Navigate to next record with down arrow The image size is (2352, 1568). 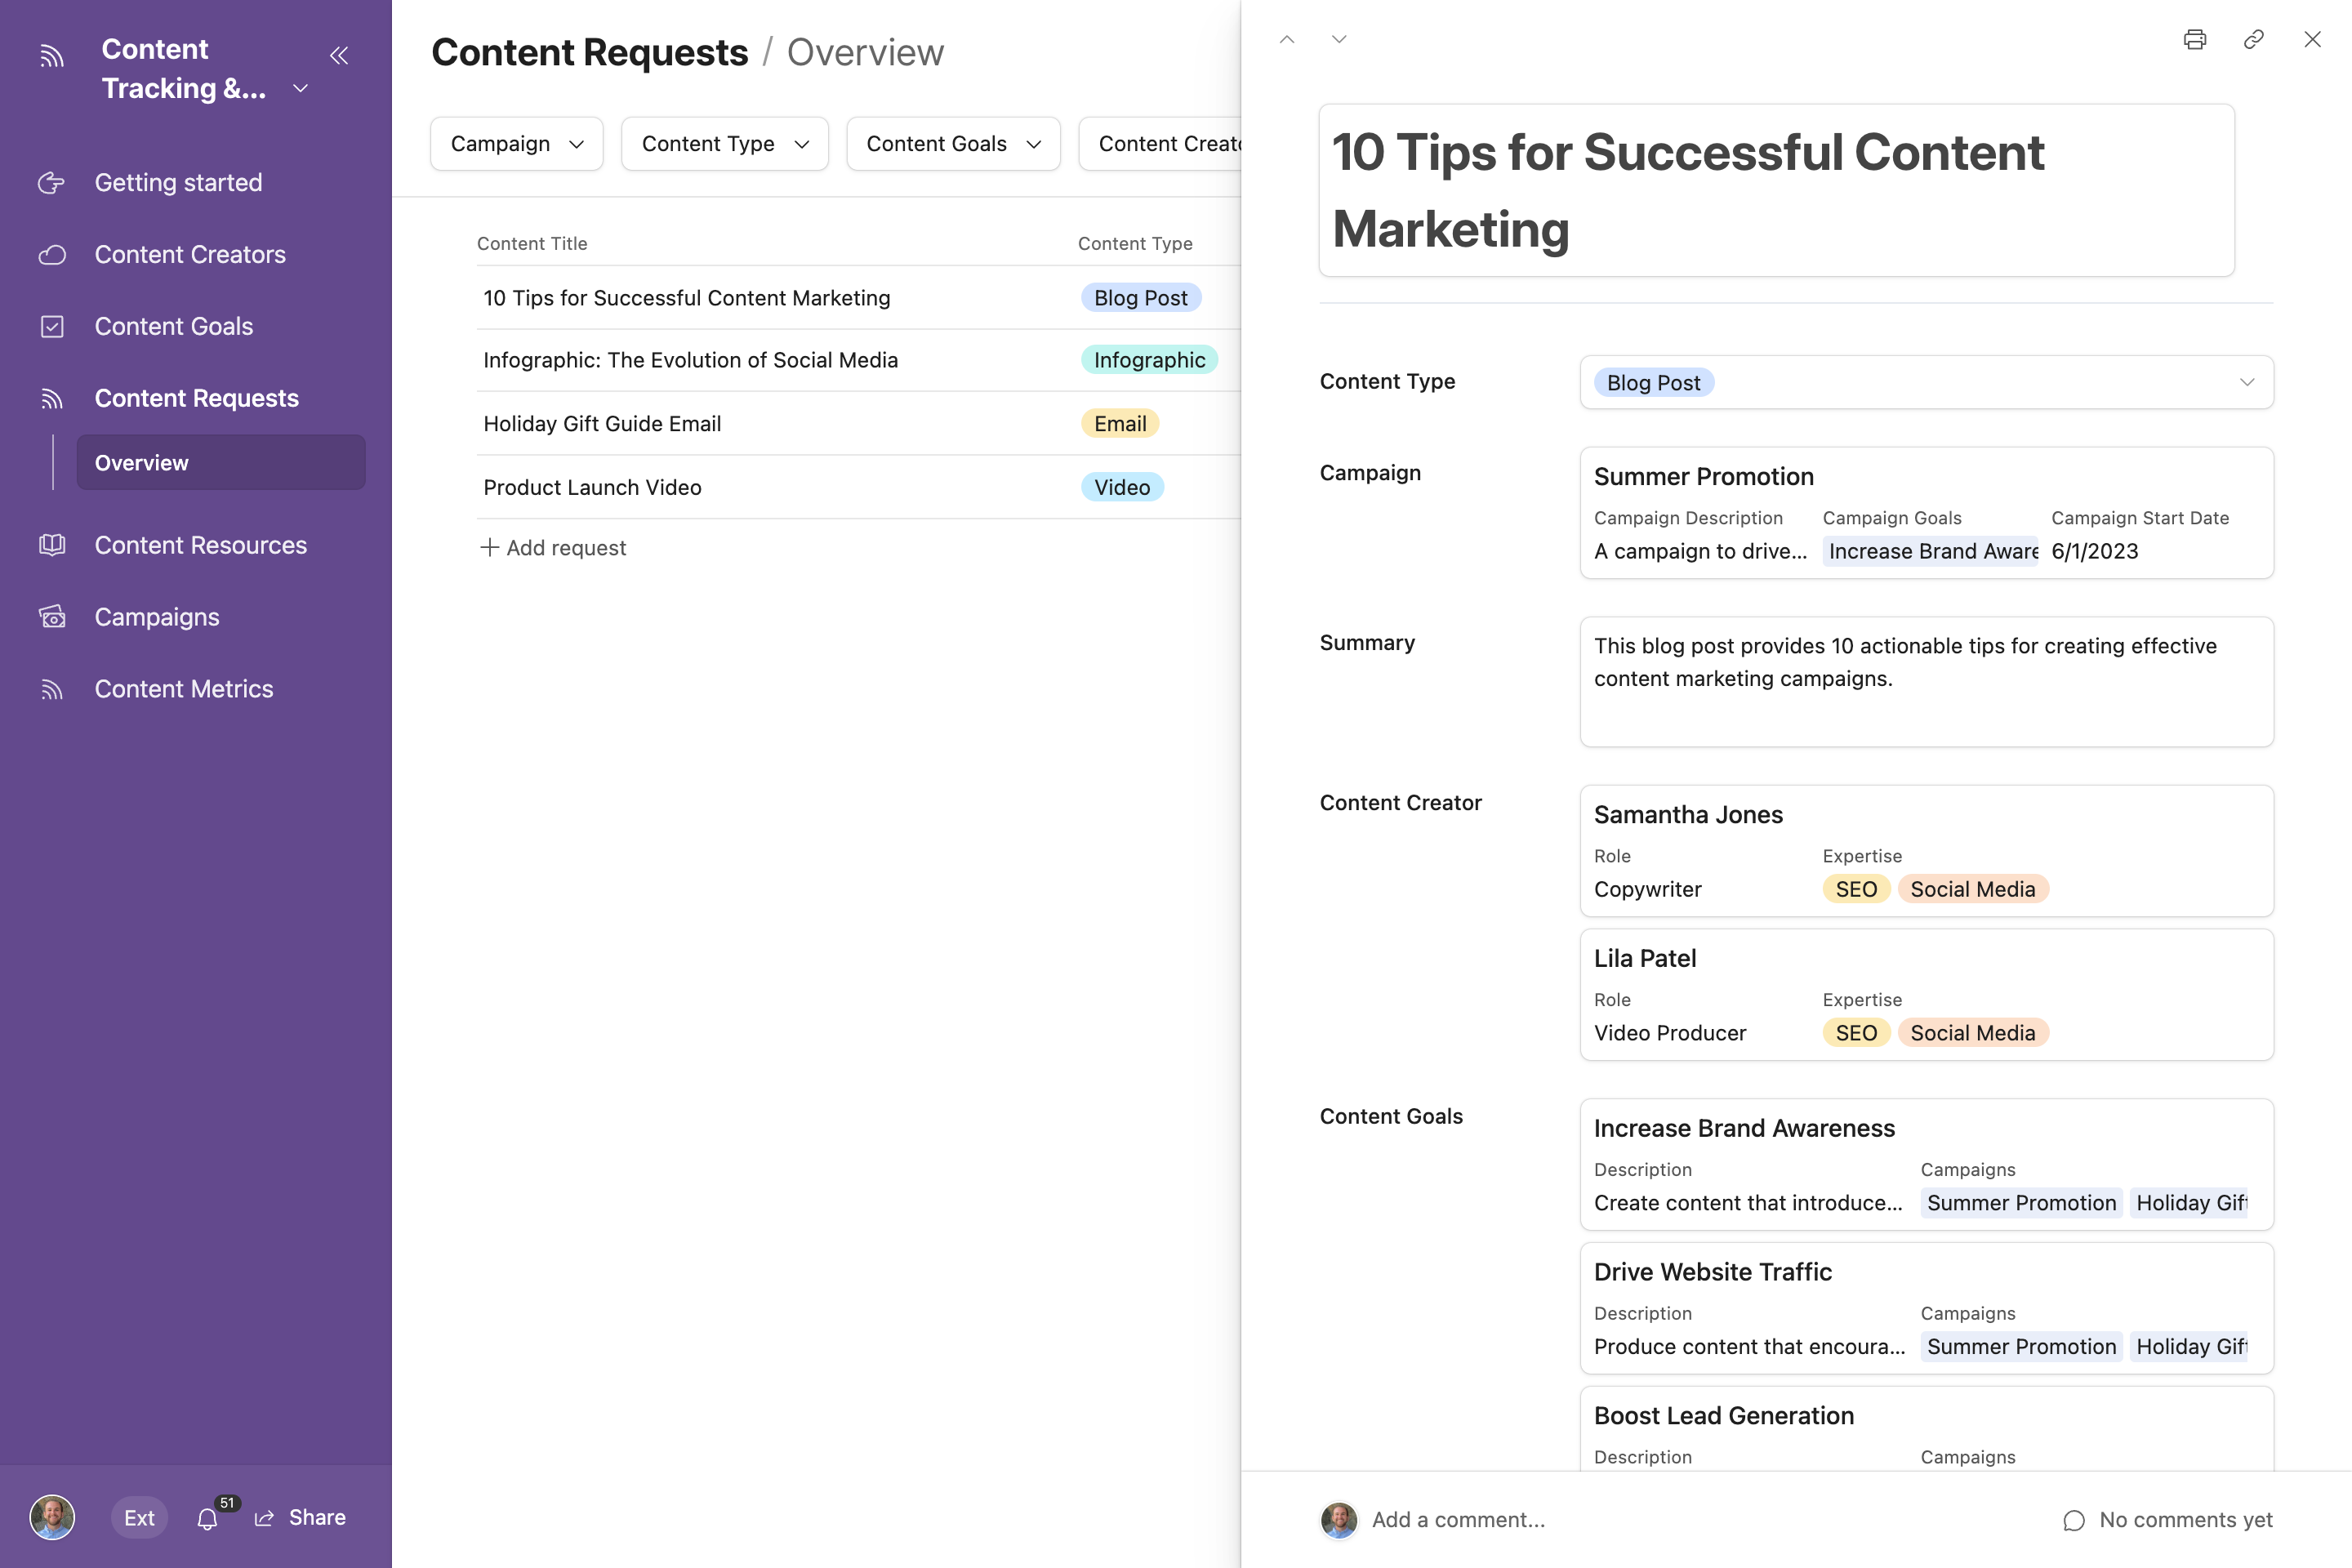point(1338,39)
